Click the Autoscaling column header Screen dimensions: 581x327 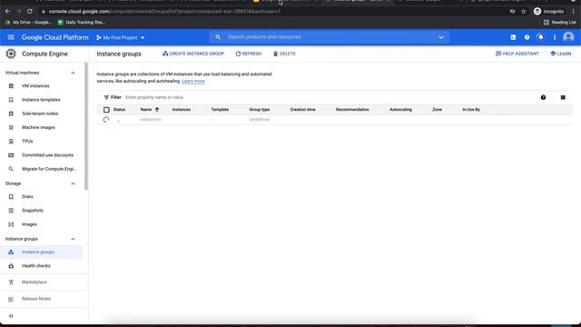tap(400, 110)
